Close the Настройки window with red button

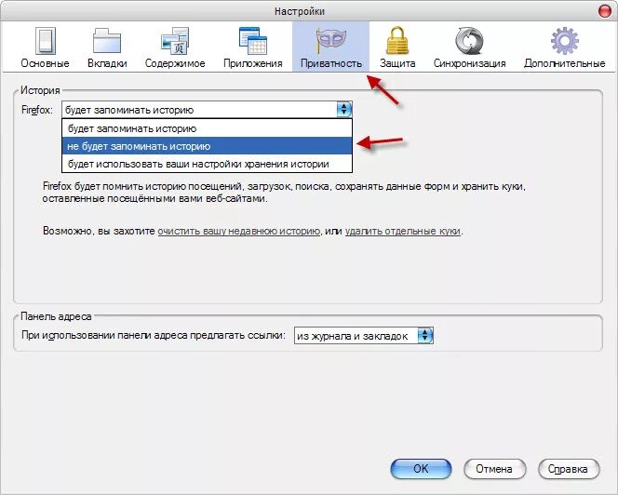605,11
